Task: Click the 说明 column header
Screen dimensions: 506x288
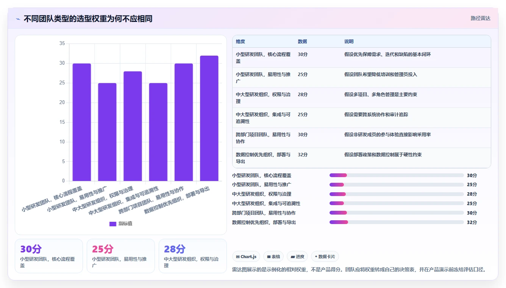Action: (349, 41)
